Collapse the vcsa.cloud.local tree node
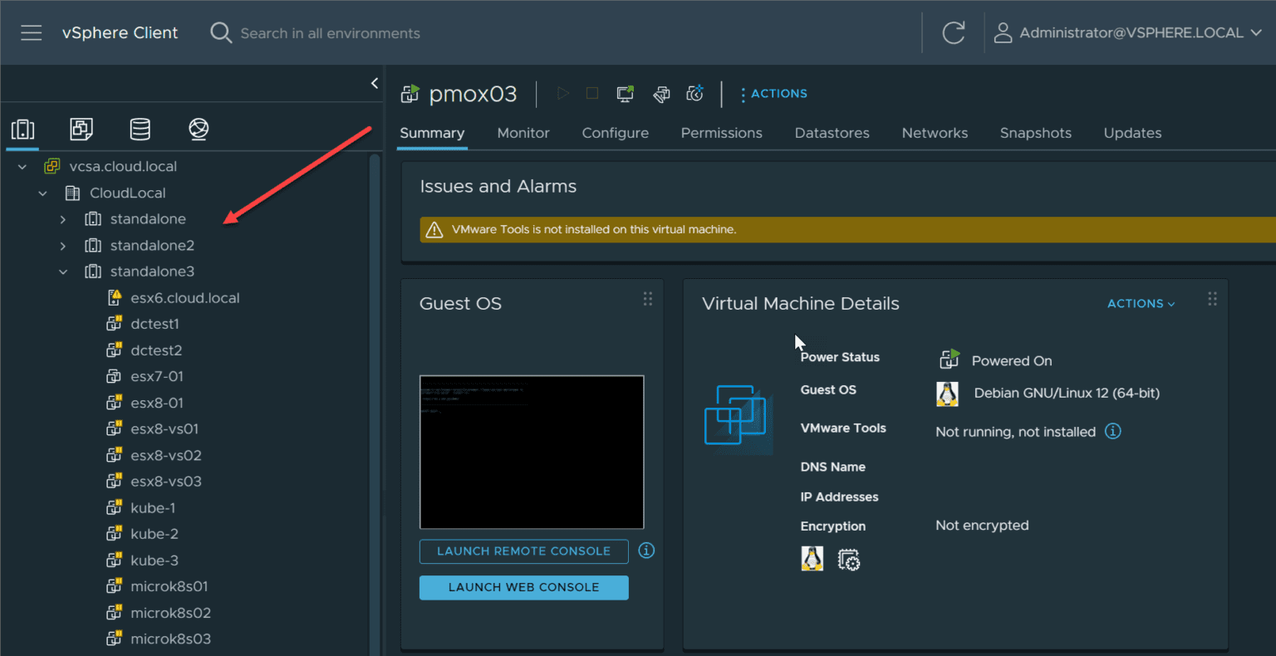The image size is (1276, 656). pos(22,166)
